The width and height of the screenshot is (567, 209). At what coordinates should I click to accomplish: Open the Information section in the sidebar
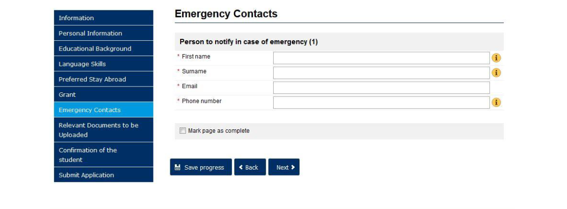(103, 18)
